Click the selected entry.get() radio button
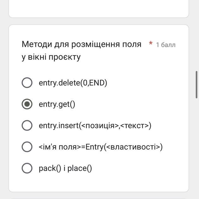This screenshot has height=199, width=199. click(x=27, y=104)
